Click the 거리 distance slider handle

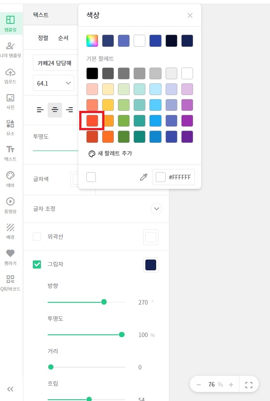pyautogui.click(x=51, y=367)
